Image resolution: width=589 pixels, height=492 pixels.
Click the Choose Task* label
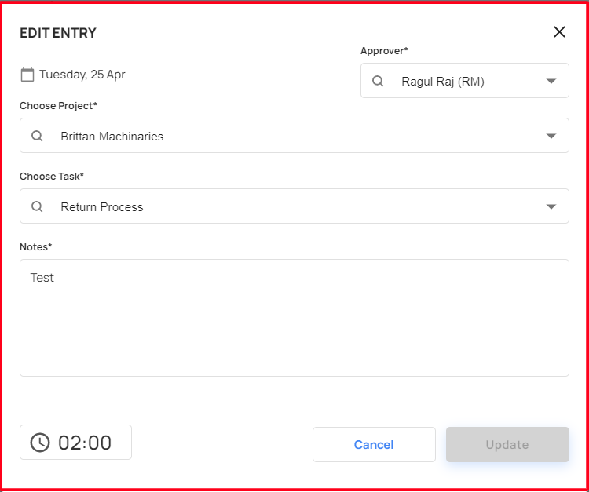52,176
